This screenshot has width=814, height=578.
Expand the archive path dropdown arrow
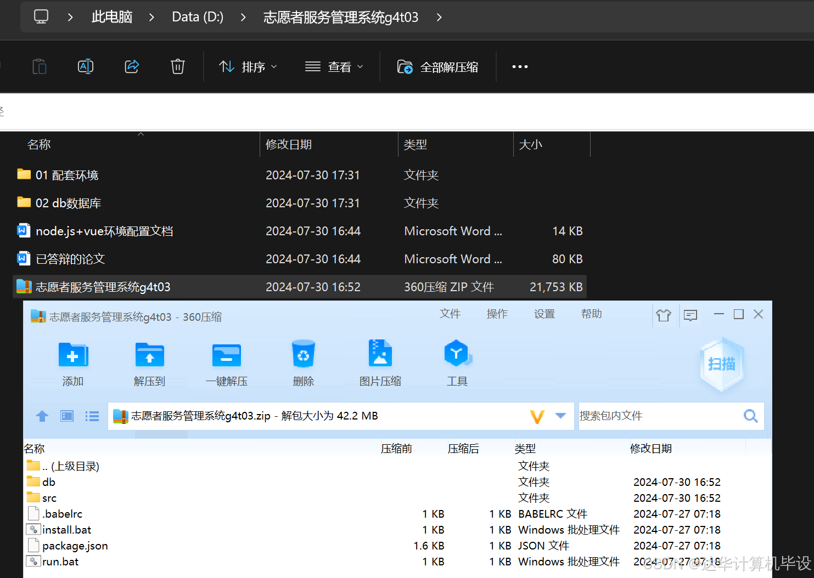[560, 416]
